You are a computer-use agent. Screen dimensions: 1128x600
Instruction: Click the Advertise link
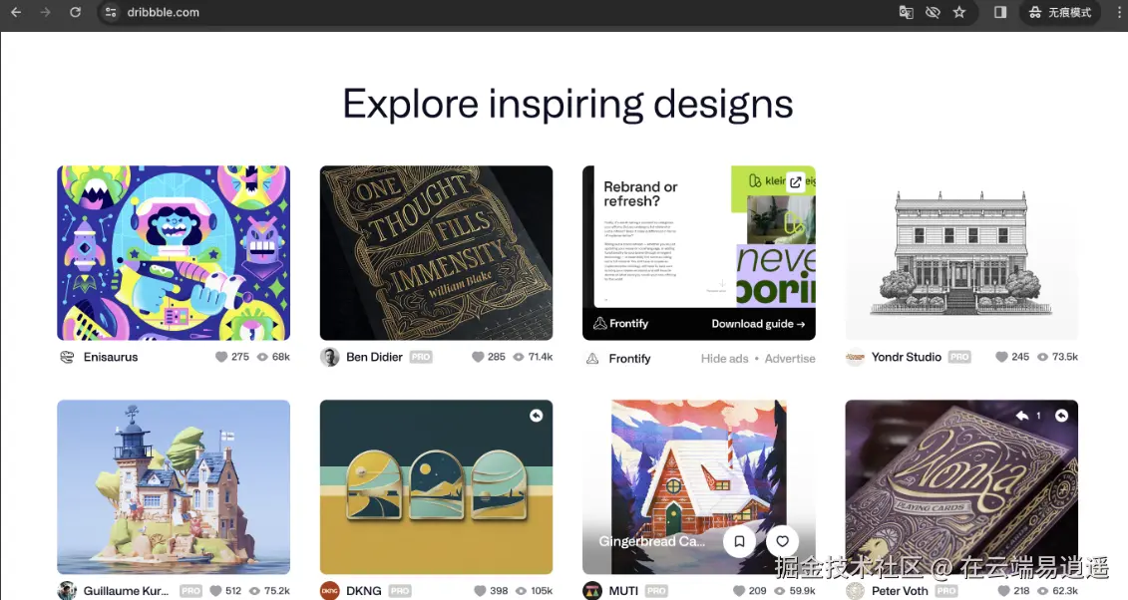point(790,359)
